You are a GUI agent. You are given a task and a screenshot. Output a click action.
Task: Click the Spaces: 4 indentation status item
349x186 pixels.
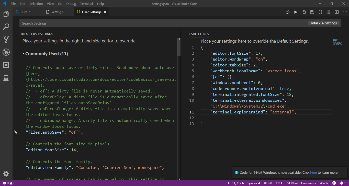[x=254, y=183]
